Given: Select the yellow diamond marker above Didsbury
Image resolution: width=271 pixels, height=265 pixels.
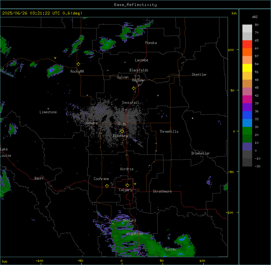Looking at the screenshot, I should (122, 131).
